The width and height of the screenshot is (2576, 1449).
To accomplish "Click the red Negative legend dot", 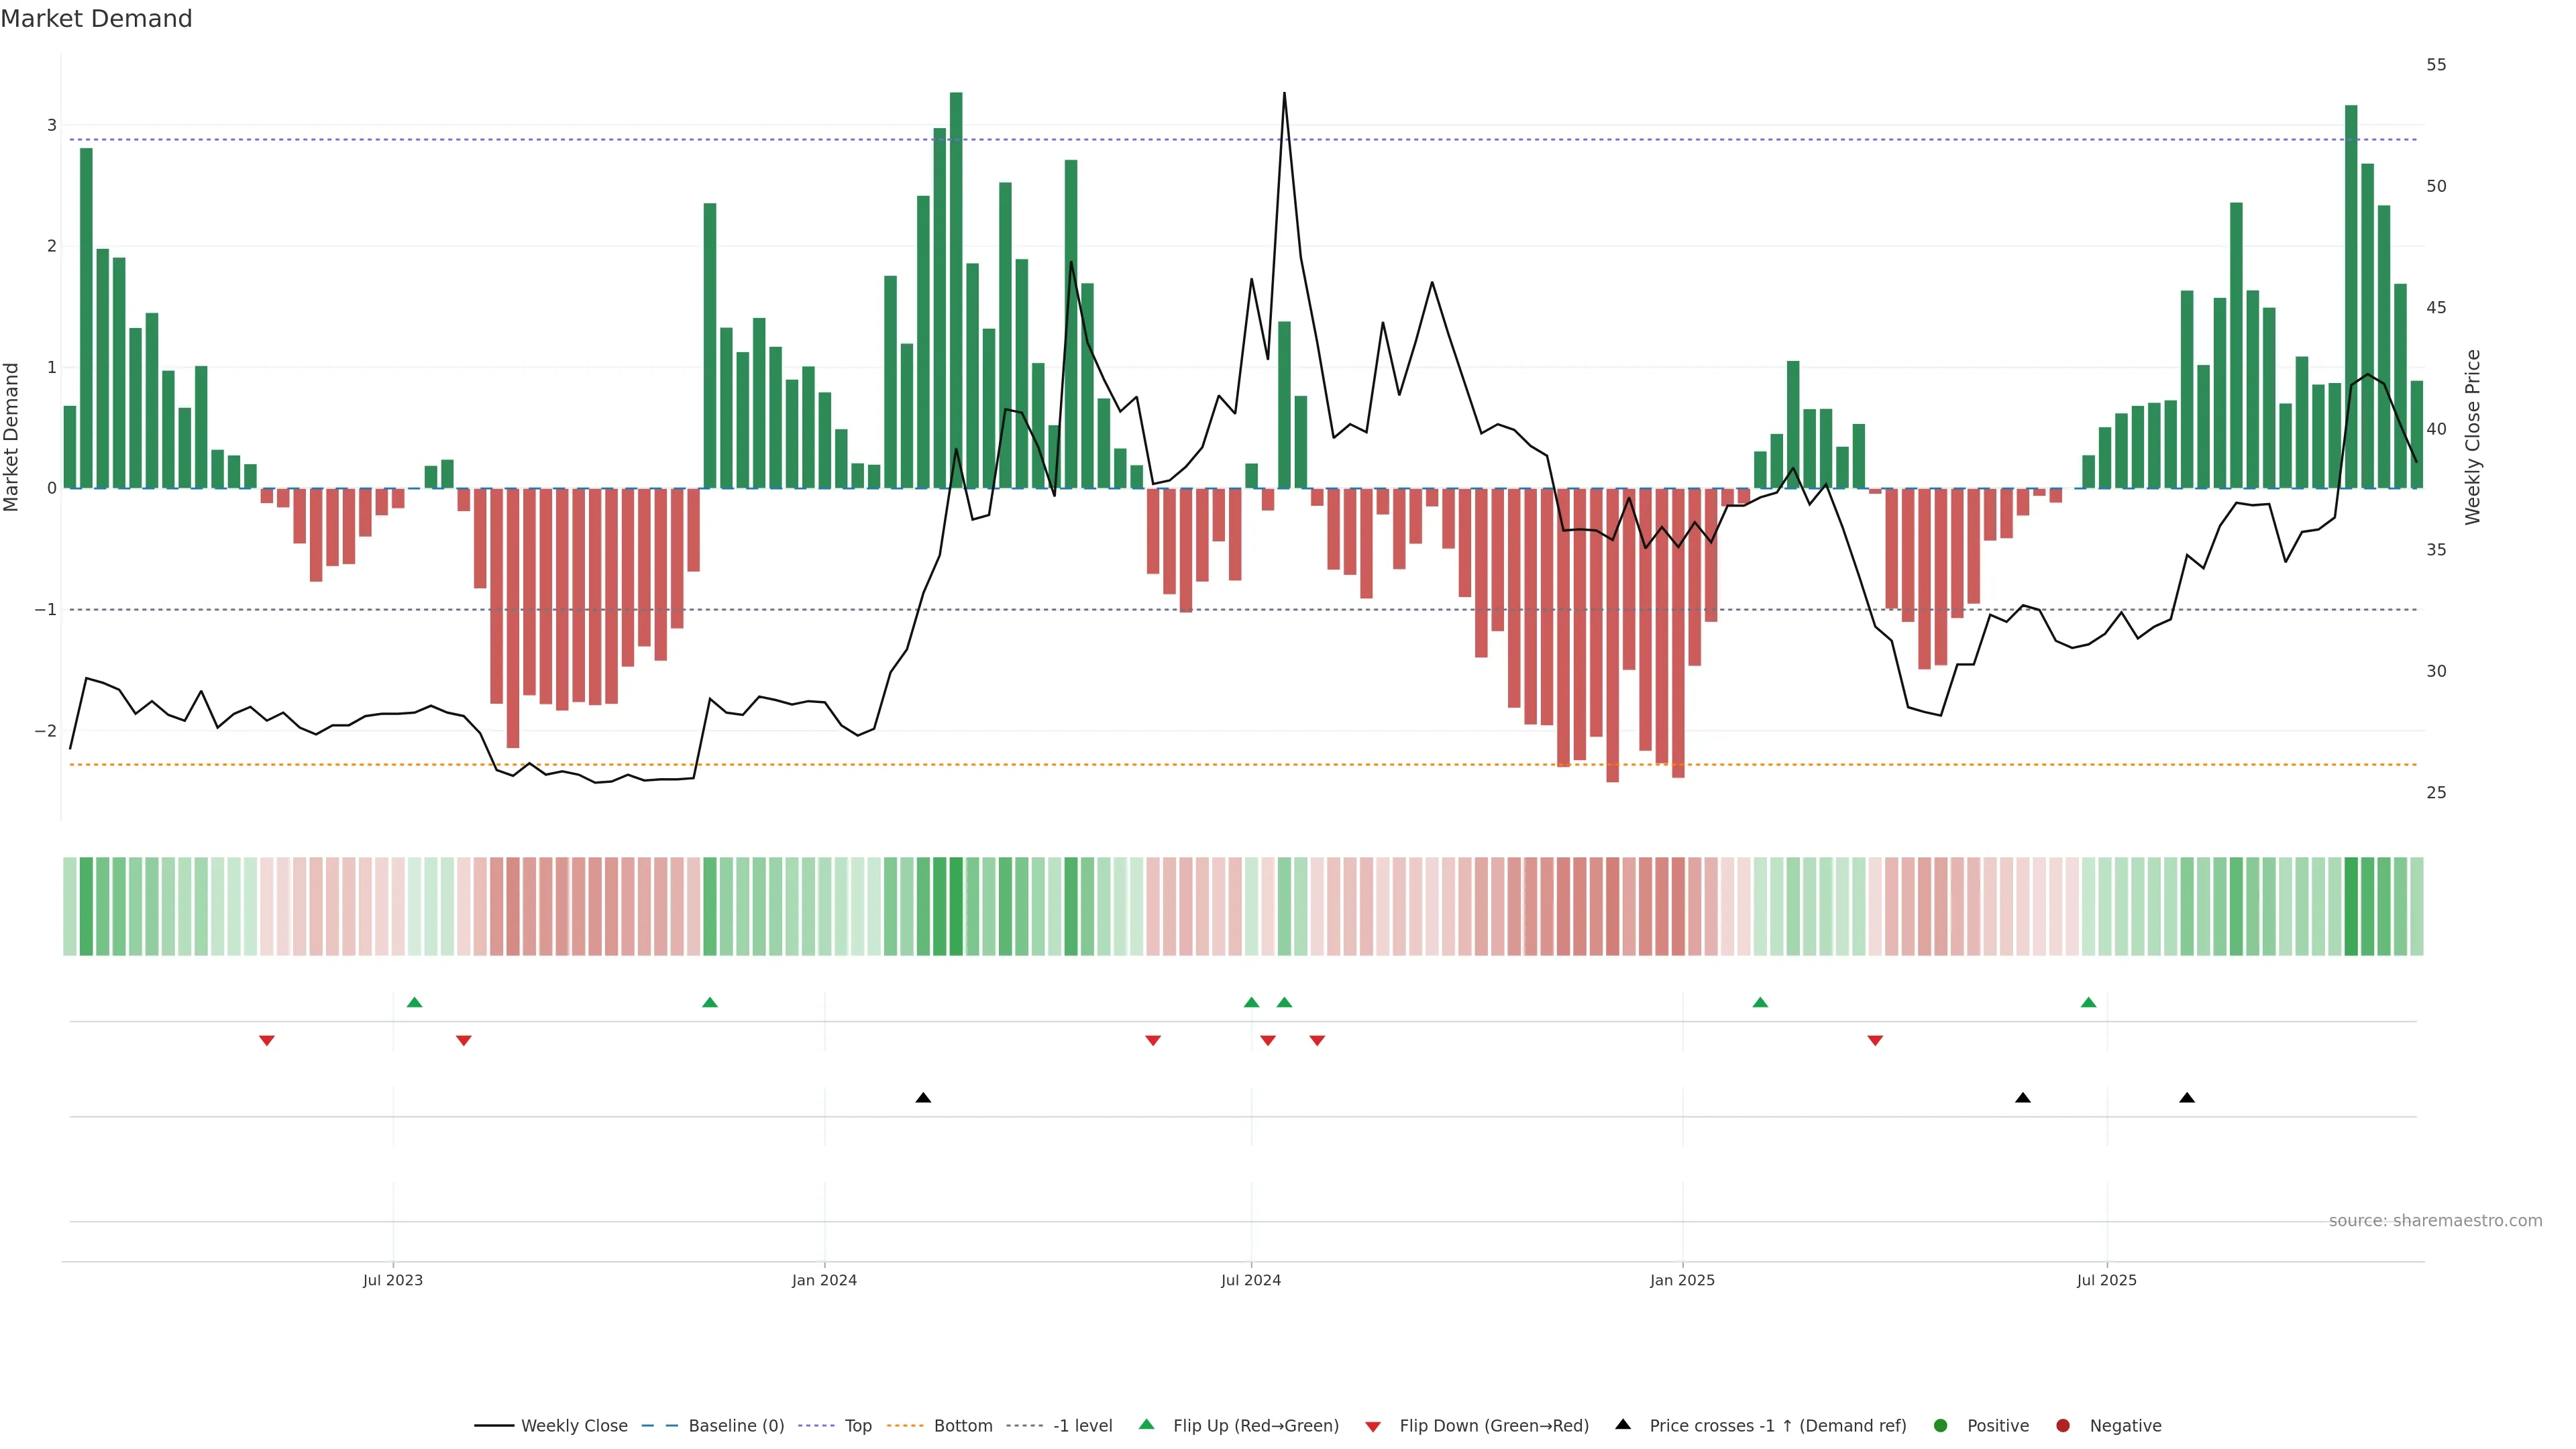I will 2063,1426.
